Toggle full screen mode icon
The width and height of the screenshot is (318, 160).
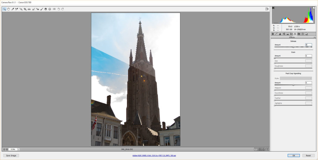[267, 9]
